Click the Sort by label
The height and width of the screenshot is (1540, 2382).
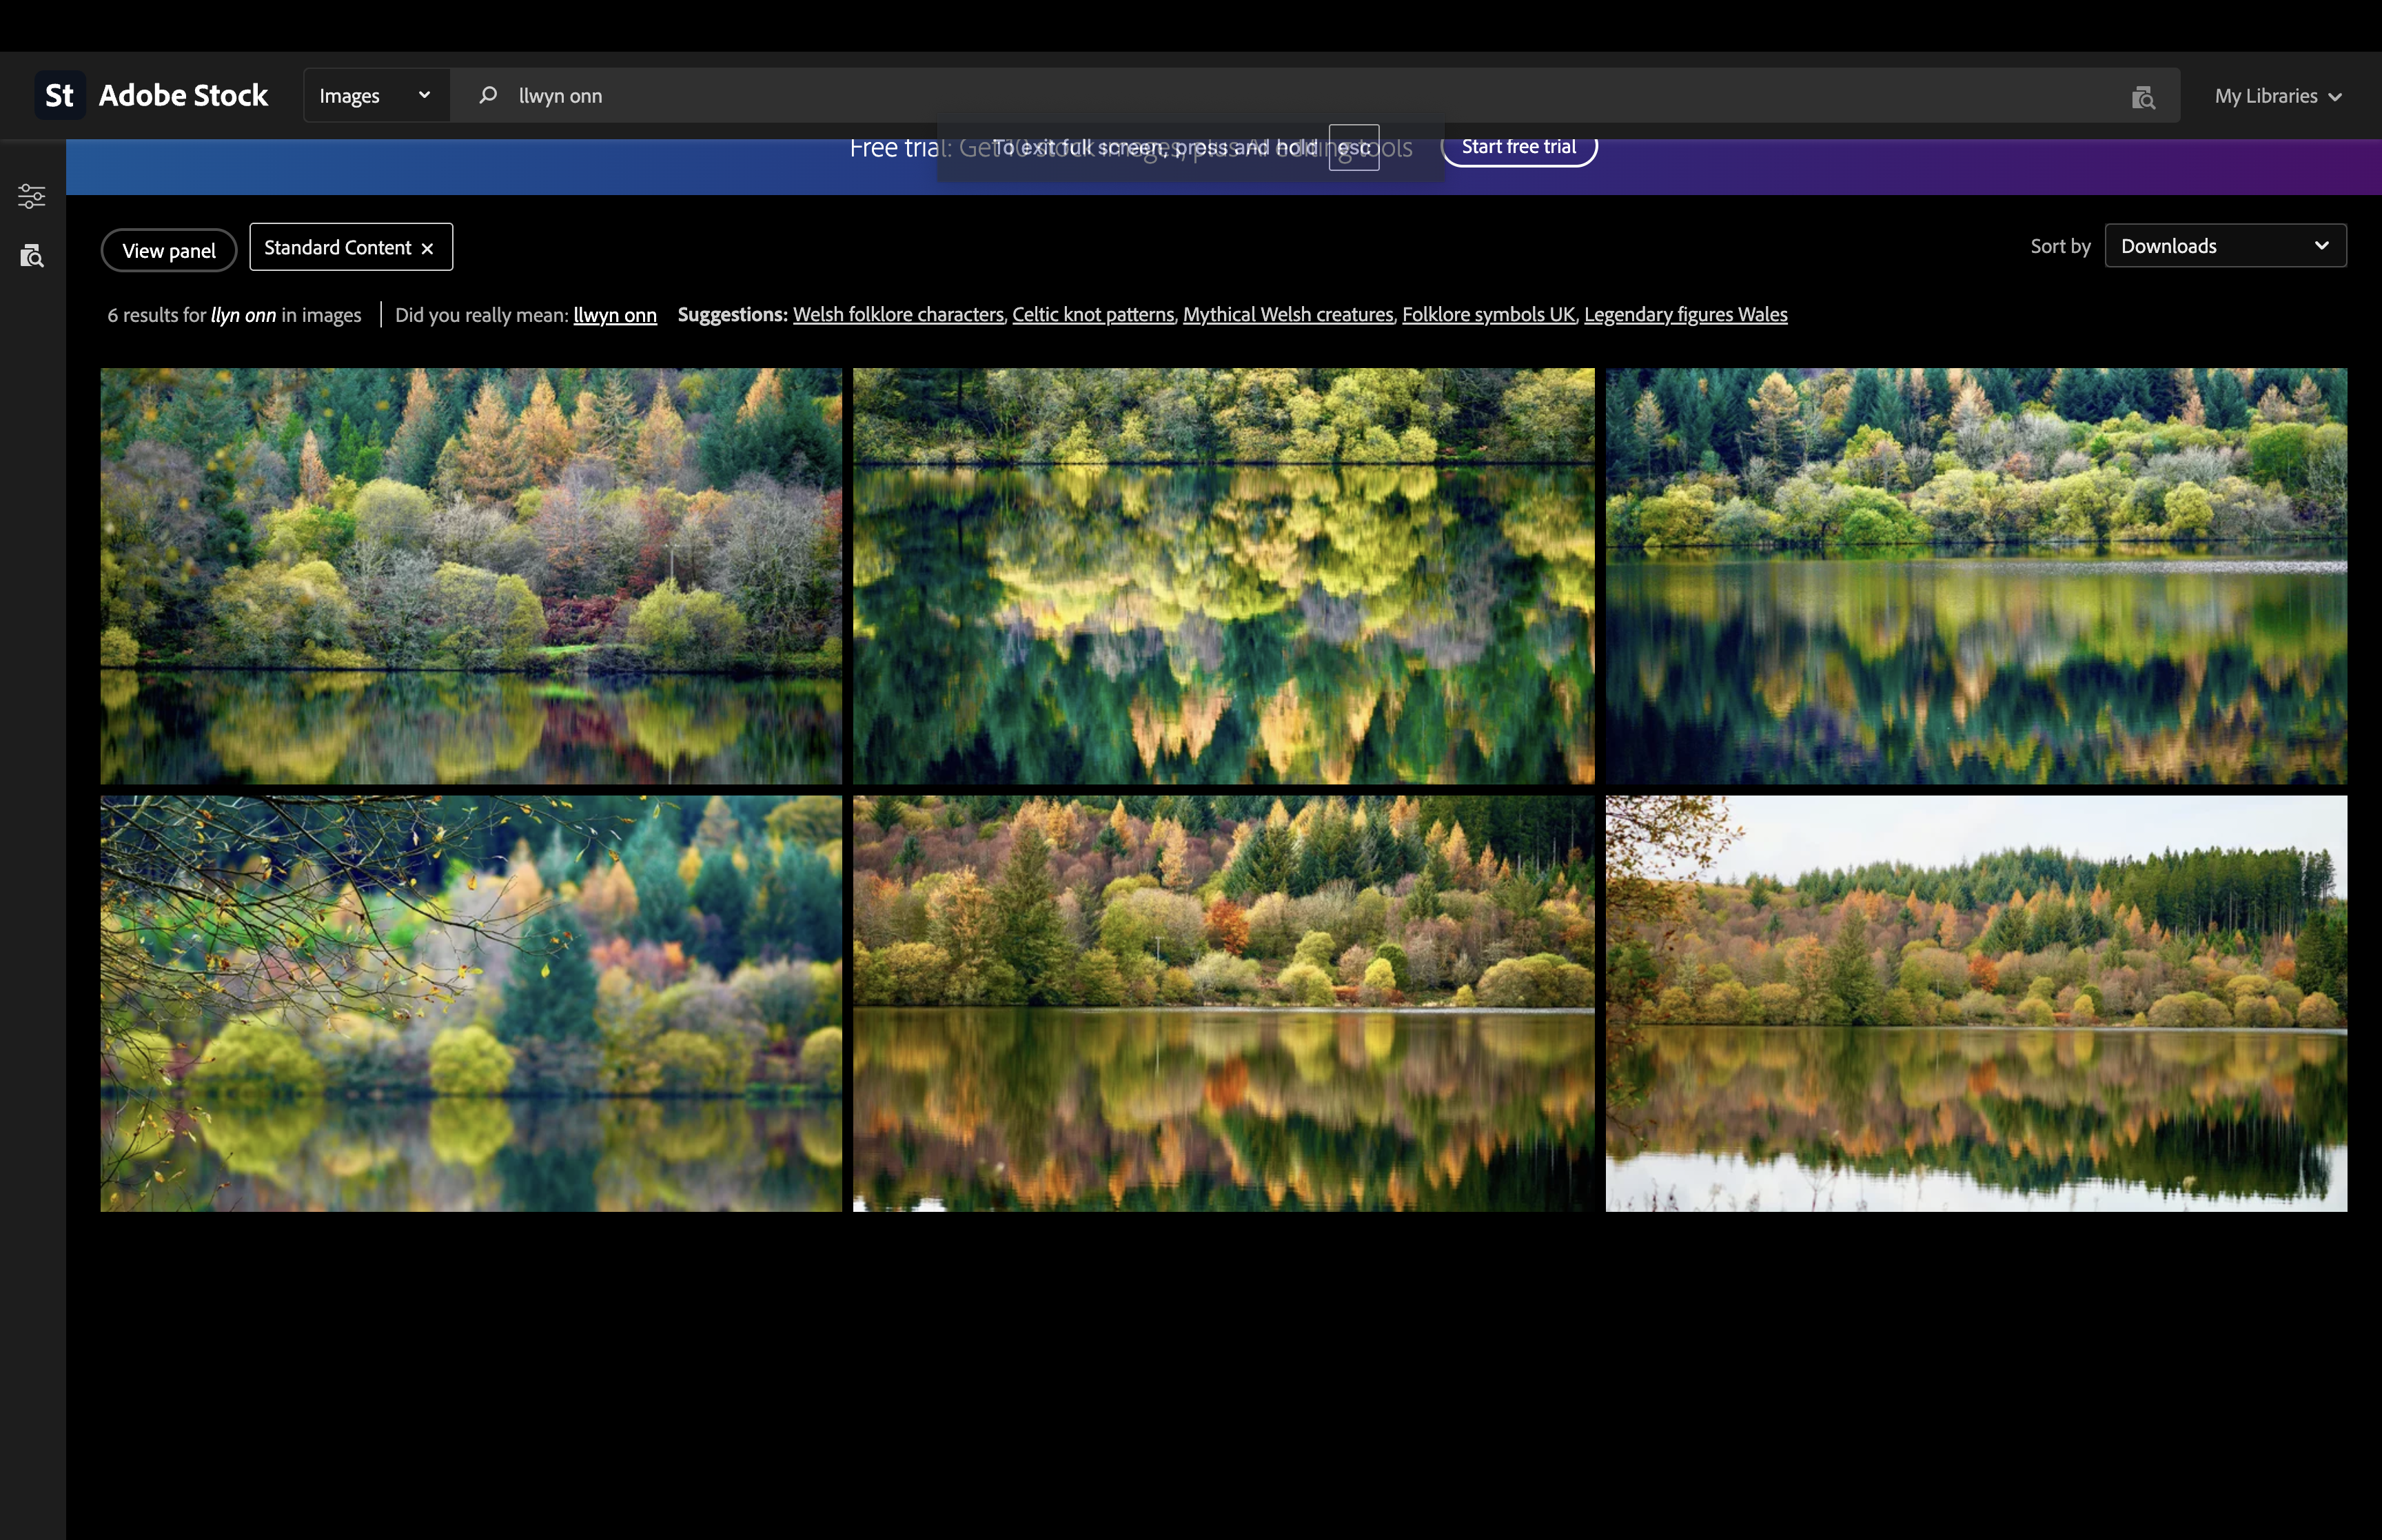point(2060,246)
